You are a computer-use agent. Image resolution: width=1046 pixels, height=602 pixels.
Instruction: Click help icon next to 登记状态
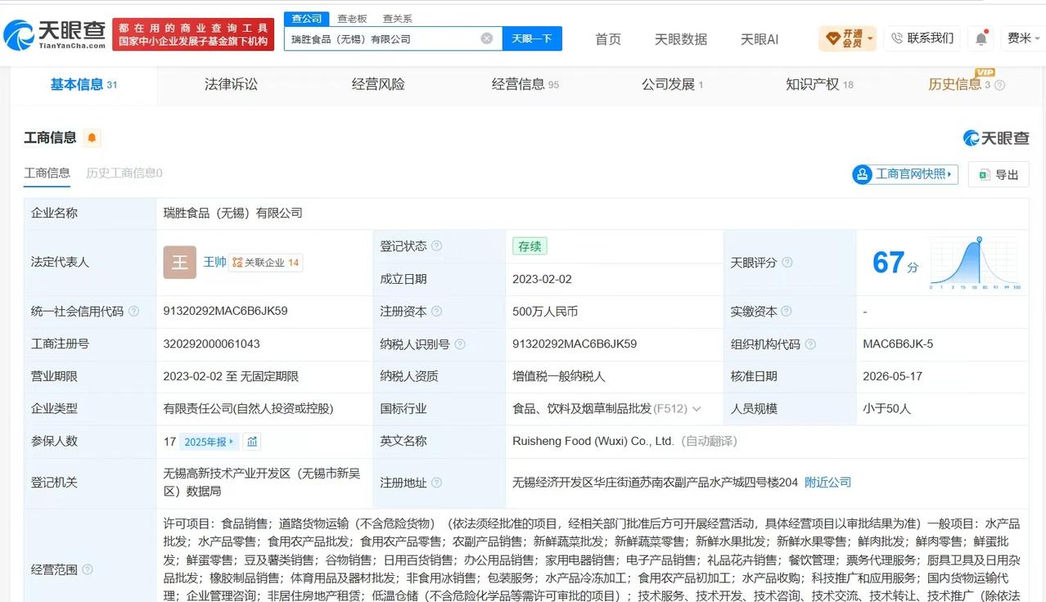click(x=437, y=246)
